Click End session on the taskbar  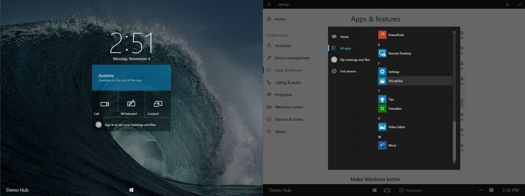411,190
